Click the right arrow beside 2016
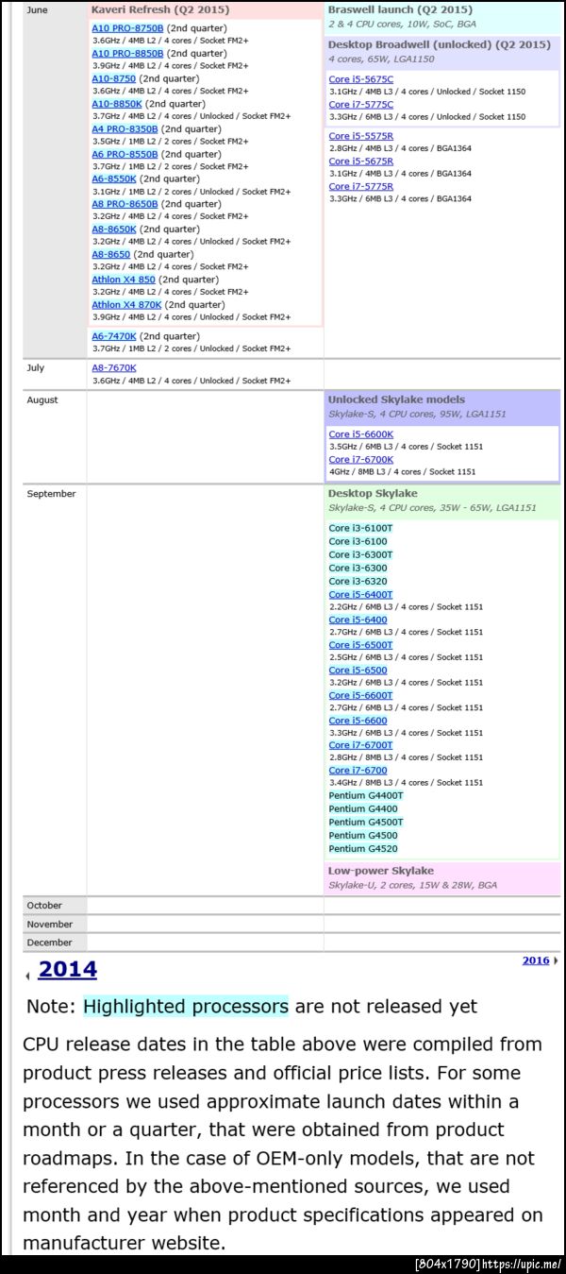 point(555,960)
